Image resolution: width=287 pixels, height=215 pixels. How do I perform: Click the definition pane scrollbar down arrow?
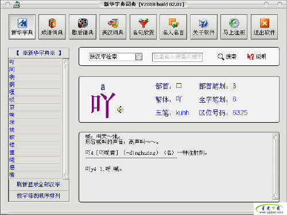pos(276,196)
